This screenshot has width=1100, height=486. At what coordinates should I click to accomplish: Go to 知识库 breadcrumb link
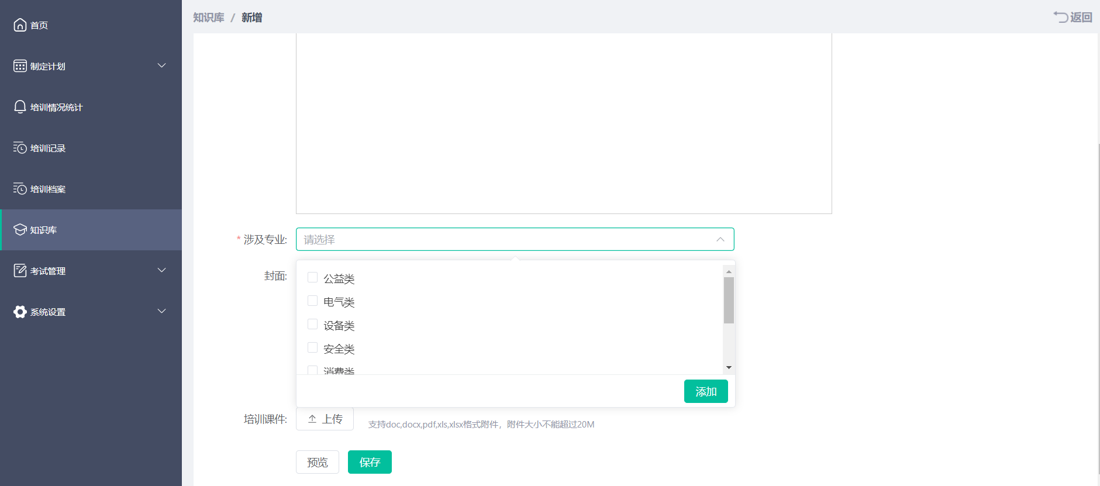(x=209, y=18)
